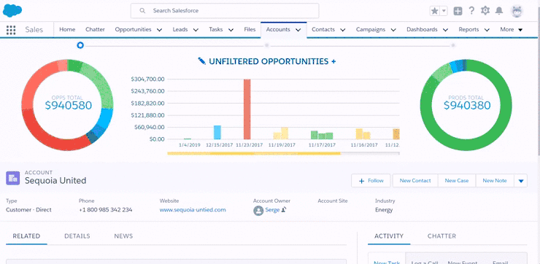Image resolution: width=540 pixels, height=264 pixels.
Task: Click the $940580 opps total value
Action: [x=69, y=106]
